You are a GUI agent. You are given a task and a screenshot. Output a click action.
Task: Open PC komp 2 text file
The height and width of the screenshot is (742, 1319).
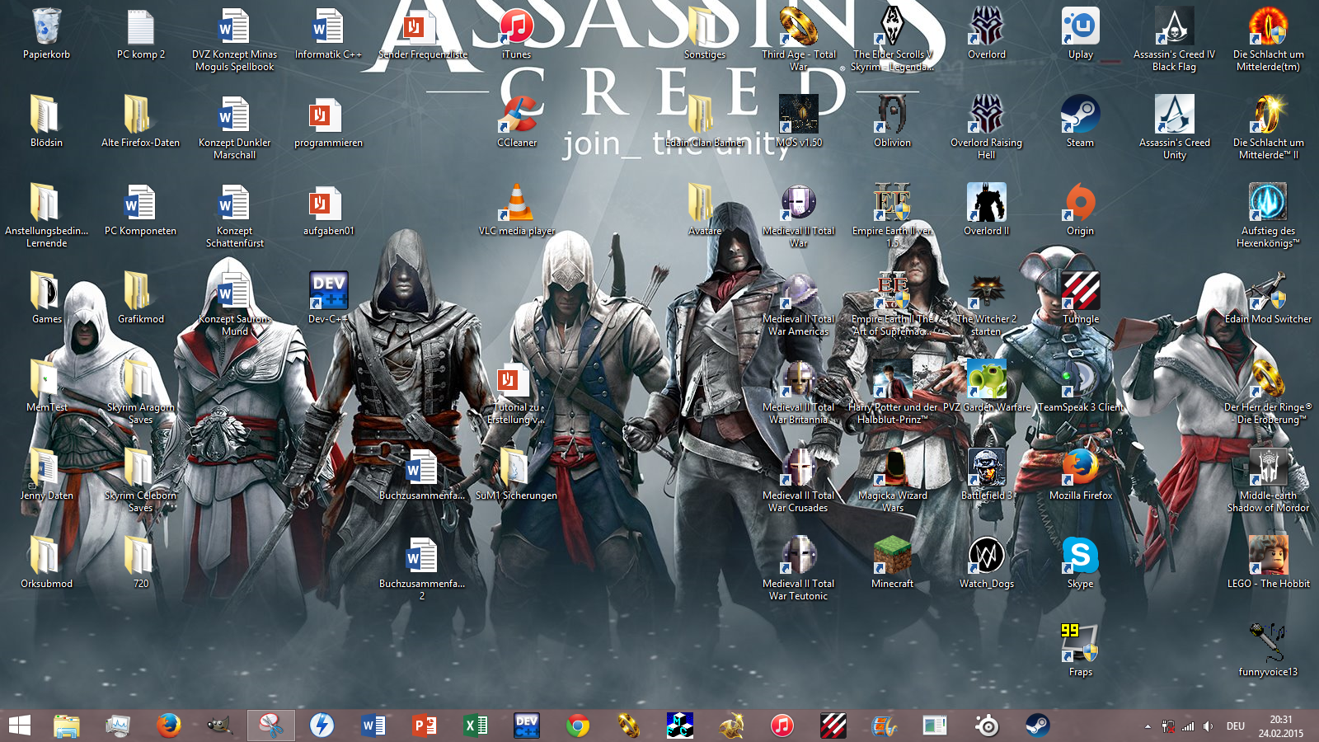(x=140, y=26)
